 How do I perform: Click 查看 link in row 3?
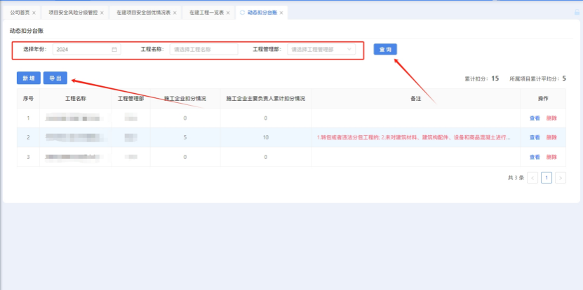tap(535, 157)
